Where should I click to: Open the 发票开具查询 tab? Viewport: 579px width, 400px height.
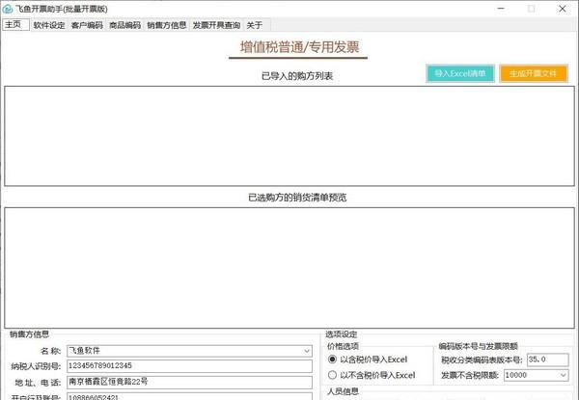point(216,25)
